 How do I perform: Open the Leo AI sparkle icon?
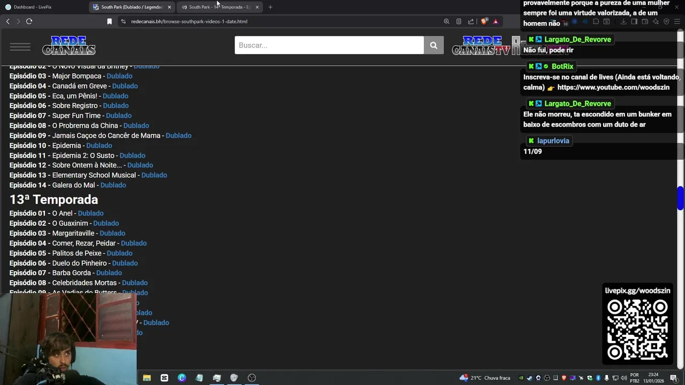(x=656, y=21)
